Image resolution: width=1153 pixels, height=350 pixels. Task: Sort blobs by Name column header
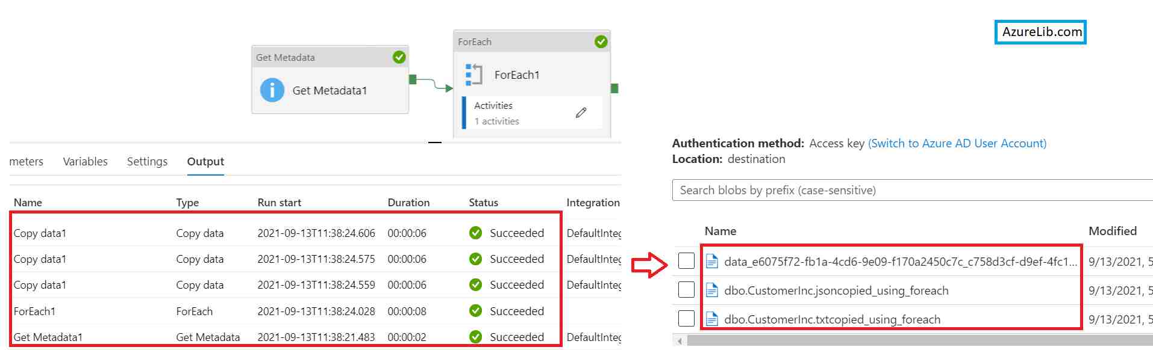tap(720, 231)
